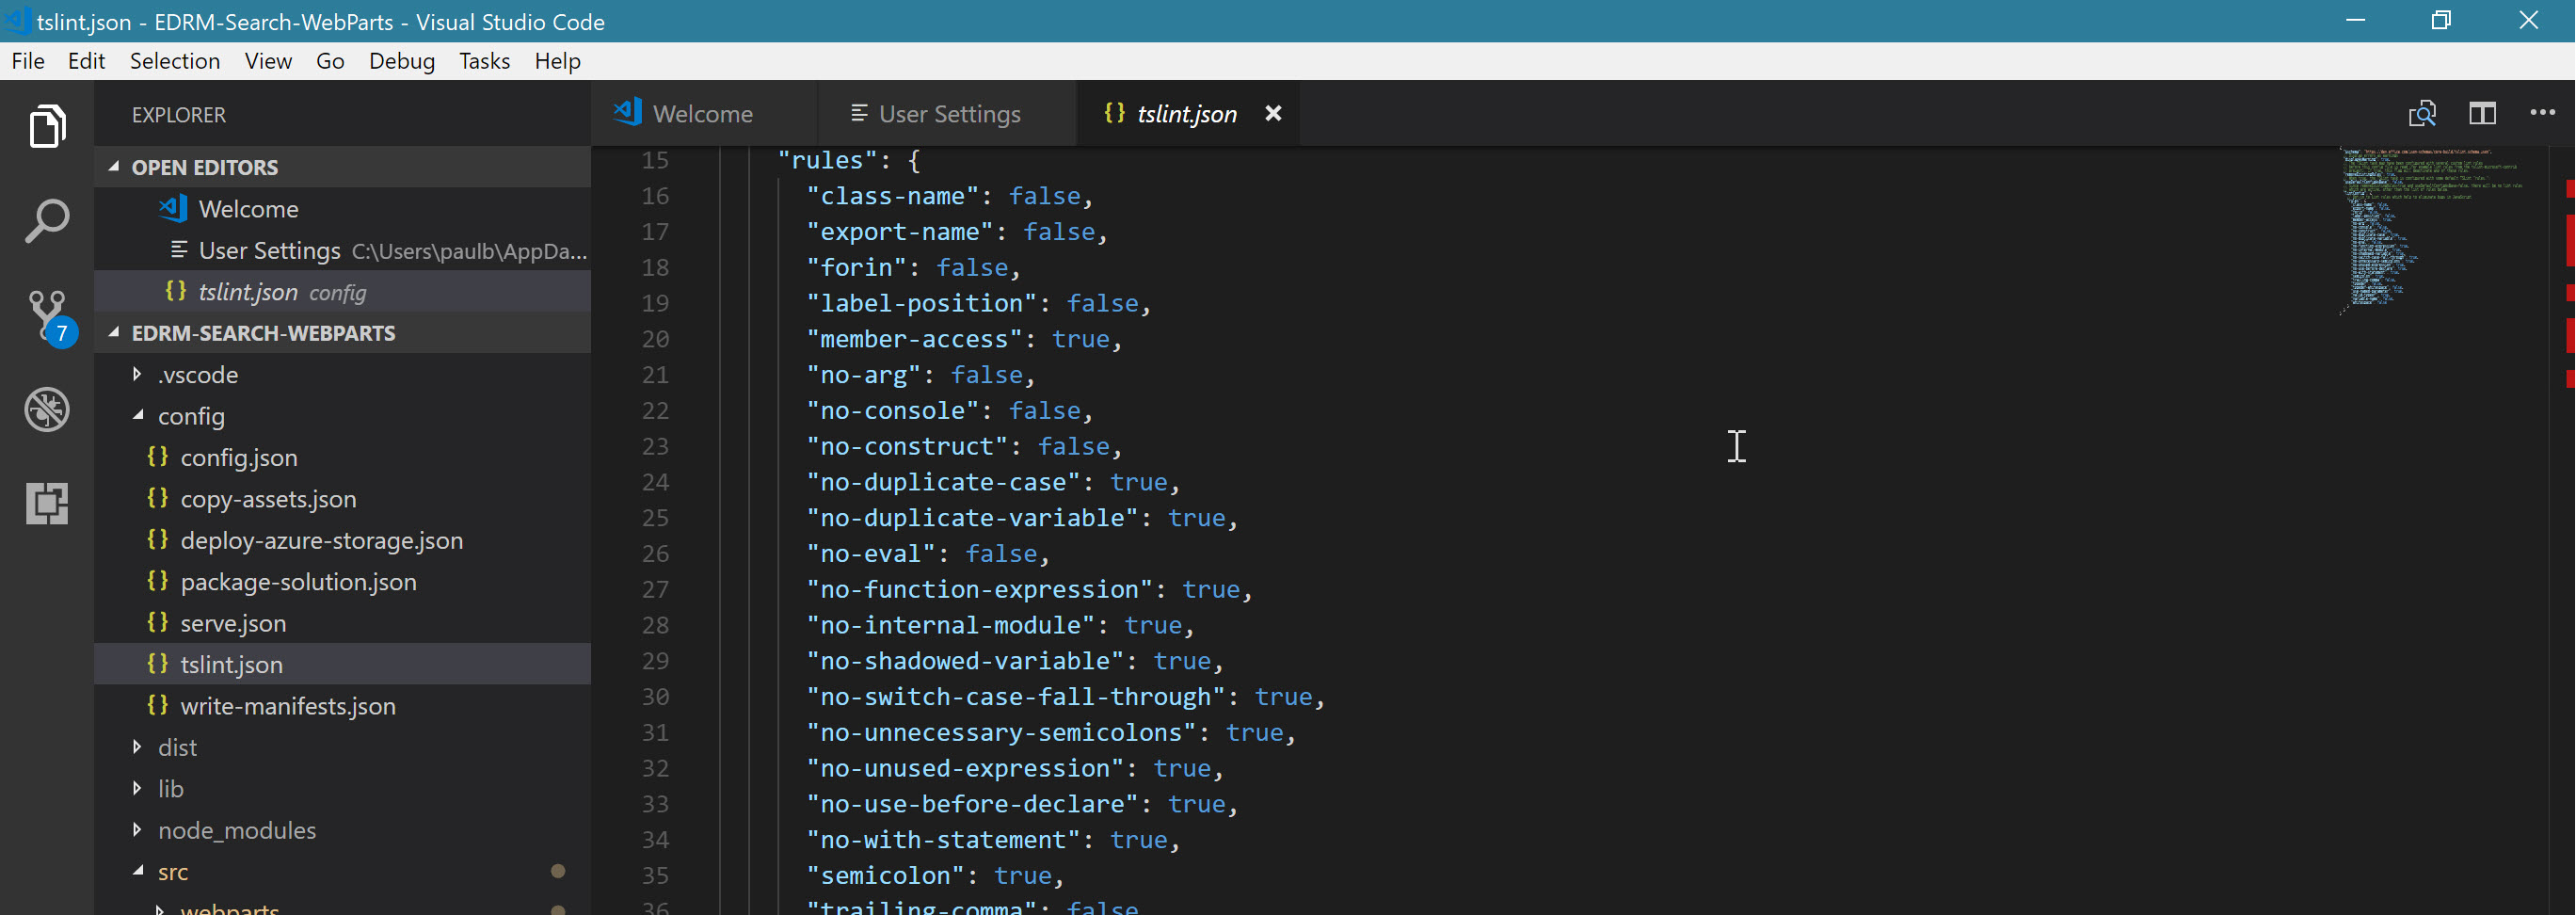
Task: Open package-solution.json in the explorer
Action: tap(298, 582)
